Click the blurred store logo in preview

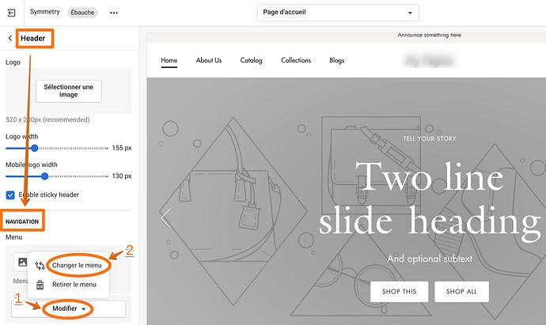[430, 61]
